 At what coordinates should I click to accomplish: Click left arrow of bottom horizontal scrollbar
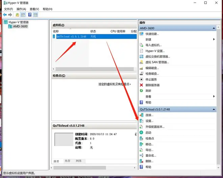click(51, 168)
